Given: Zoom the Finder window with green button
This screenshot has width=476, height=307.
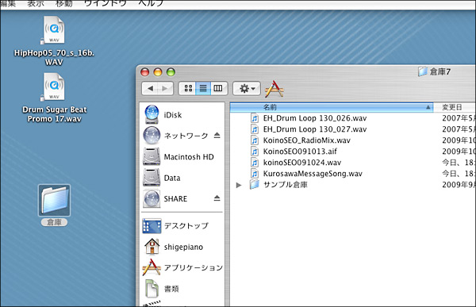Looking at the screenshot, I should pyautogui.click(x=171, y=72).
